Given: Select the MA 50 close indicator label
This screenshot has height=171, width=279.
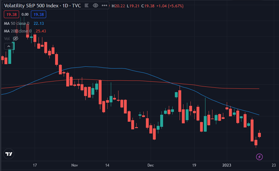Looking at the screenshot, I should [x=17, y=24].
